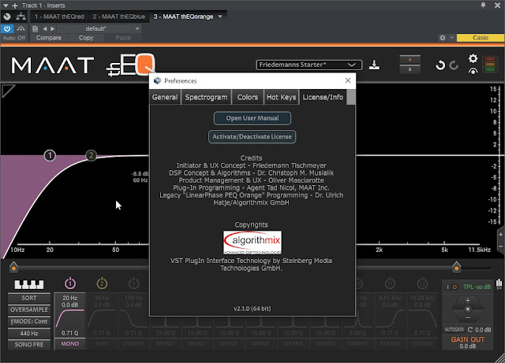505x363 pixels.
Task: Expand the arrow next to host gear
Action: [x=451, y=38]
